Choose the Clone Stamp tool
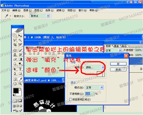This screenshot has height=115, width=143. tap(15, 55)
